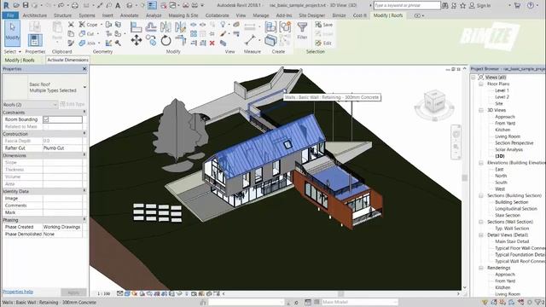This screenshot has height=307, width=546.
Task: Click the Print icon in quick access toolbar
Action: [x=75, y=5]
